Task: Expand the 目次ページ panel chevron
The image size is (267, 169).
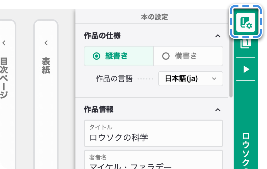Action: pyautogui.click(x=4, y=43)
